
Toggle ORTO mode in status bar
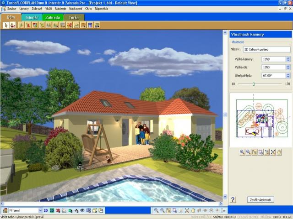[277, 217]
